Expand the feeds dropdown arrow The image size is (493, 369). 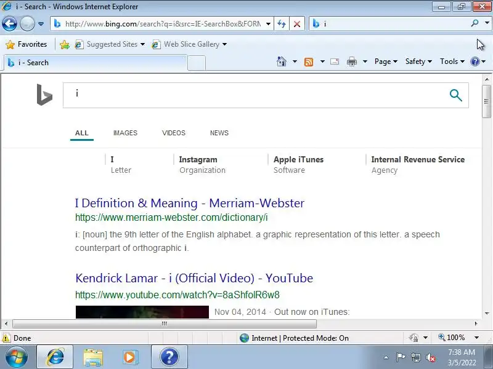click(x=322, y=61)
